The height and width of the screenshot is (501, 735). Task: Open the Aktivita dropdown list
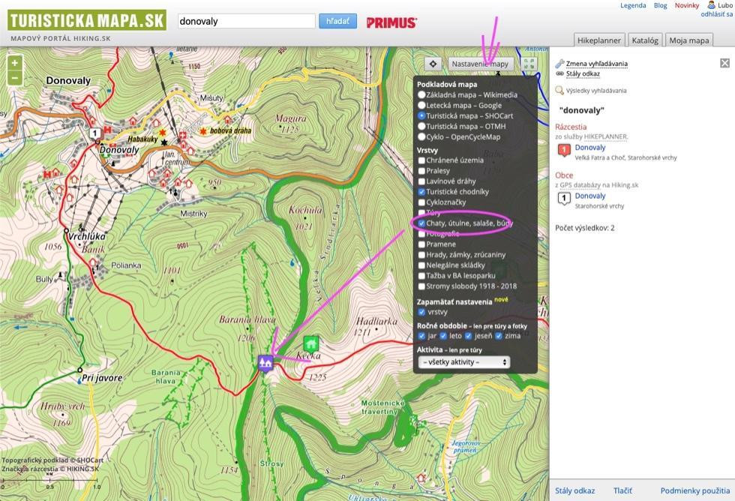tap(463, 362)
